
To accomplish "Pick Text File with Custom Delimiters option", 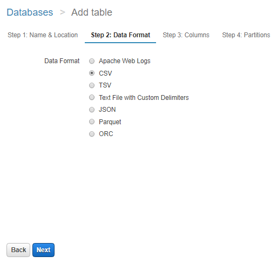I will 92,98.
